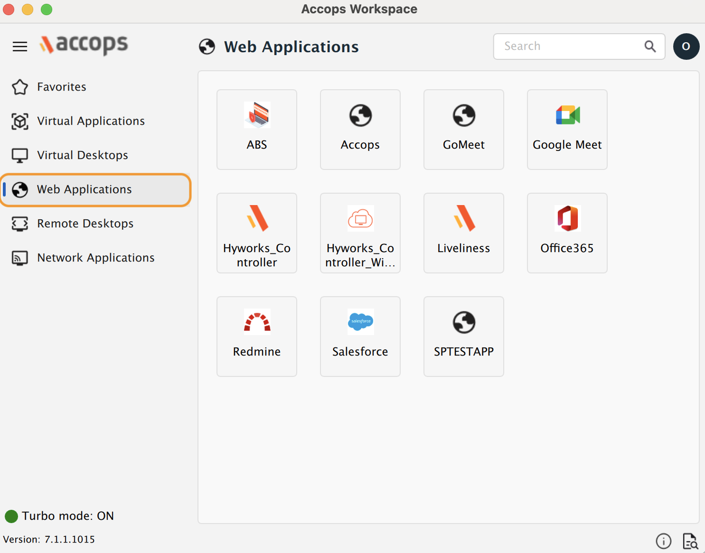Launch the Hyworks_Controller app
Viewport: 705px width, 553px height.
pyautogui.click(x=257, y=233)
